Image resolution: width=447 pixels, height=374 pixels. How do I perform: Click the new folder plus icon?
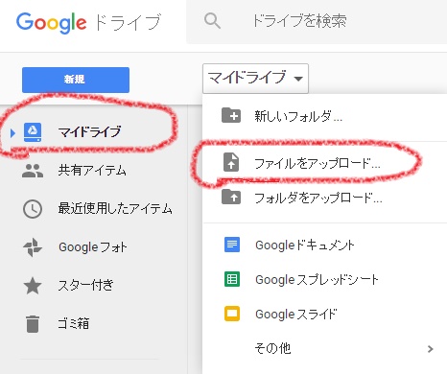(x=231, y=115)
